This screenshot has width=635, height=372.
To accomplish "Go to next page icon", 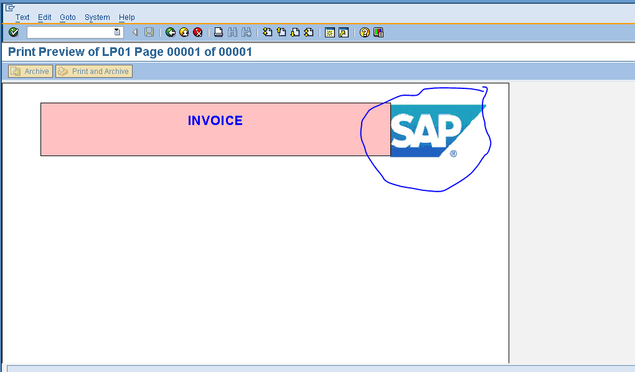I will pos(294,32).
